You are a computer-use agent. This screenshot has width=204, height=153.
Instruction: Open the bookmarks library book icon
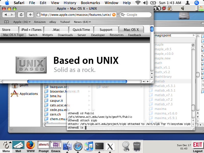(x=6, y=22)
